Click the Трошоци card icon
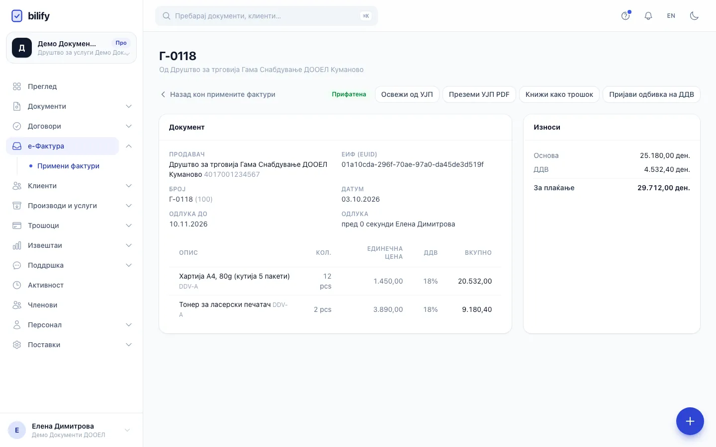Viewport: 716px width, 447px height. point(17,225)
